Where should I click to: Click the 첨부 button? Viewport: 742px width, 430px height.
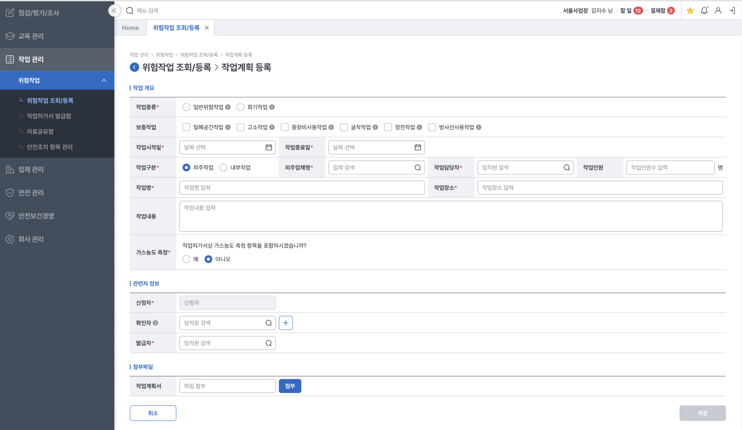point(290,386)
